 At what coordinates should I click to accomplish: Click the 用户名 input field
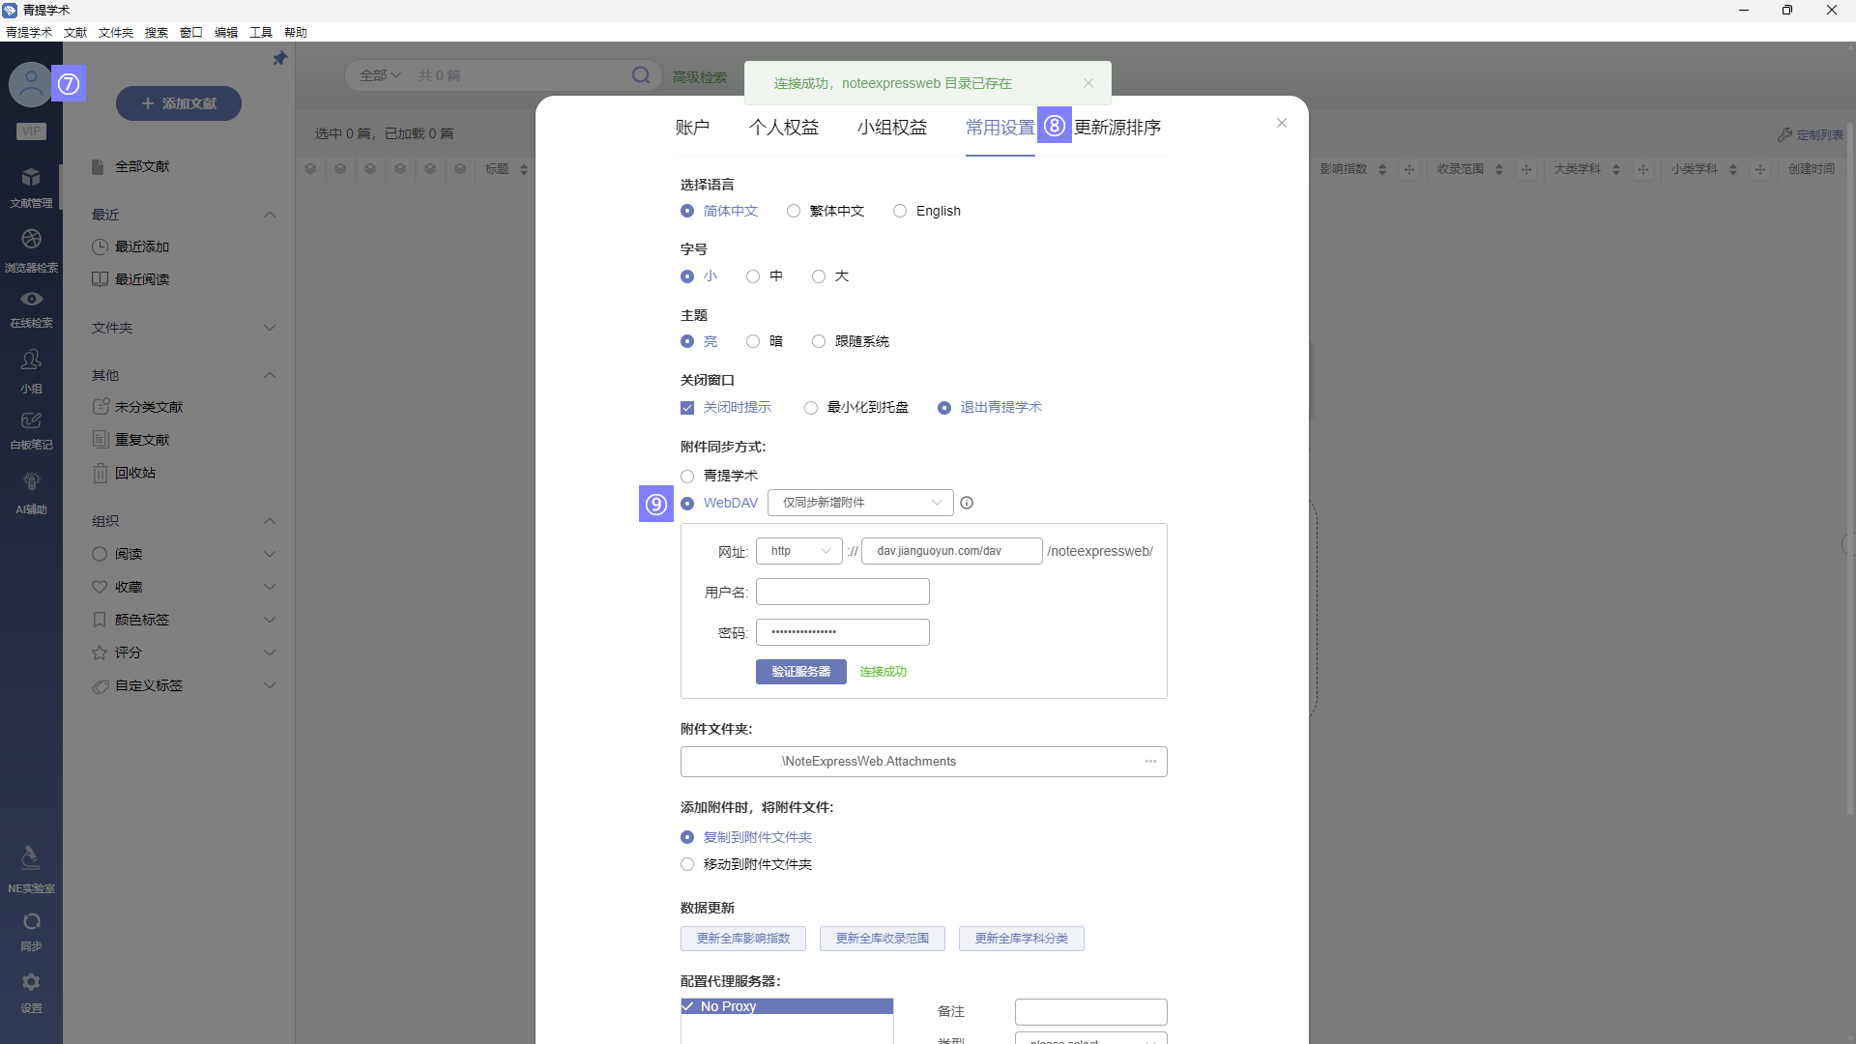point(842,592)
